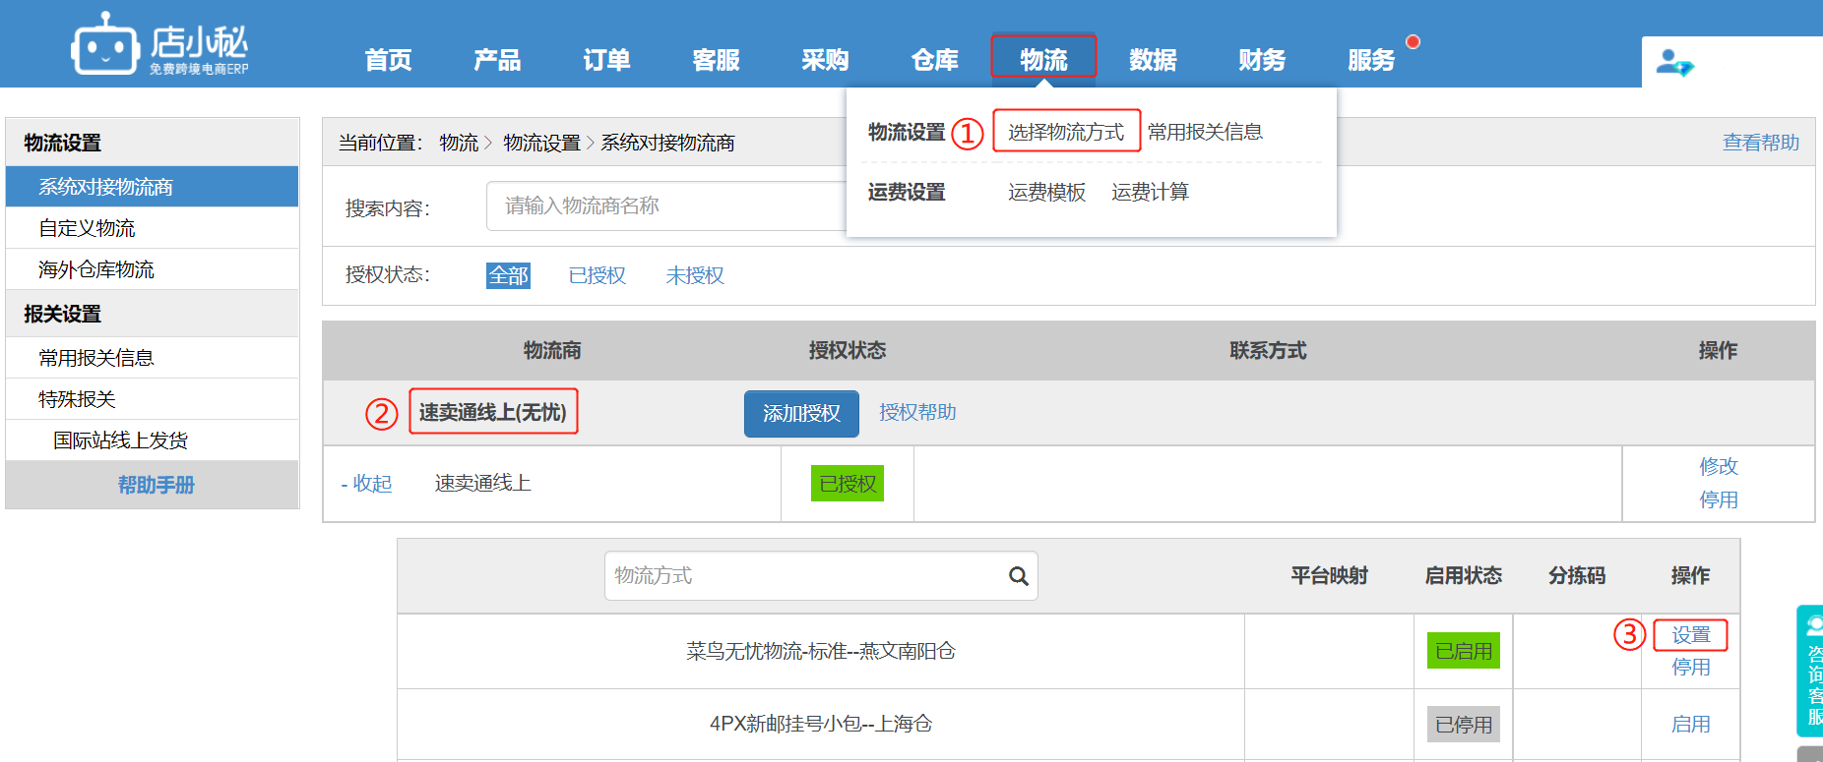Choose 选择物流方式 in the dropdown
This screenshot has height=762, width=1823.
(1066, 132)
